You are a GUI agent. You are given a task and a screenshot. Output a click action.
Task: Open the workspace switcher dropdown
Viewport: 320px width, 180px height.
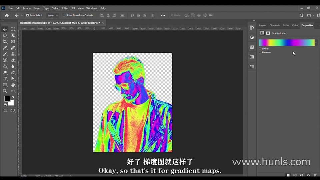click(310, 16)
